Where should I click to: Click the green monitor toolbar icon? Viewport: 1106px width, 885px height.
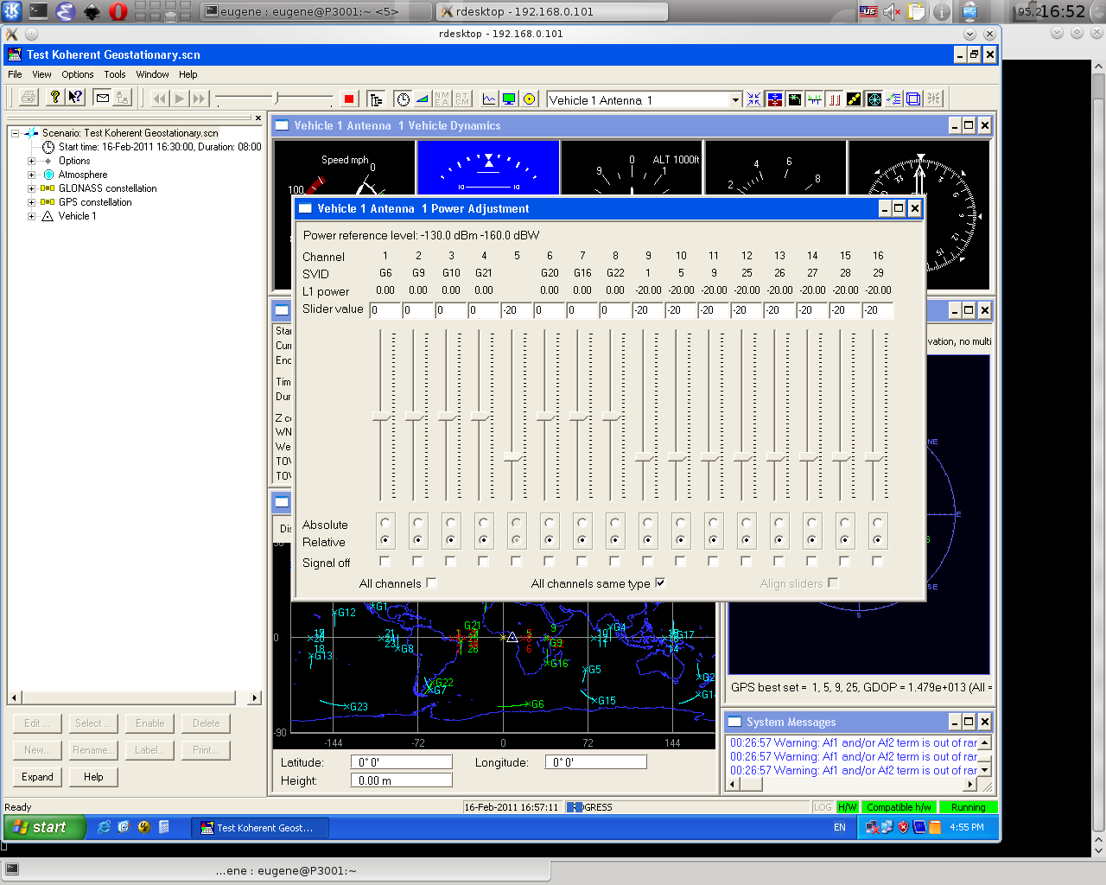click(x=509, y=99)
